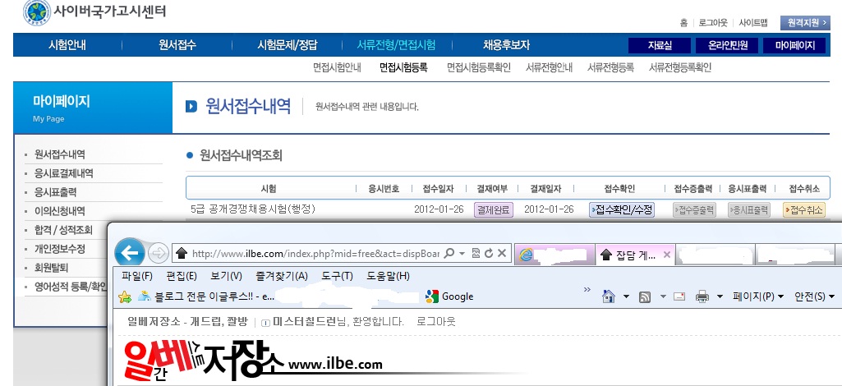
Task: Select the 원서접수 navigation tab
Action: click(177, 45)
